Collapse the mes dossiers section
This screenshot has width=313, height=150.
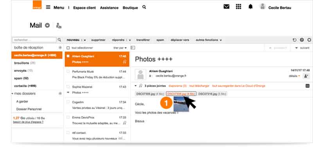(x=13, y=93)
